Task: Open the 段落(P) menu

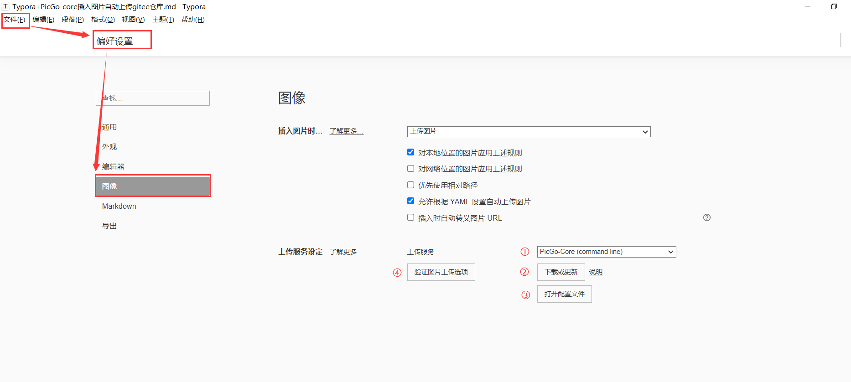Action: coord(73,20)
